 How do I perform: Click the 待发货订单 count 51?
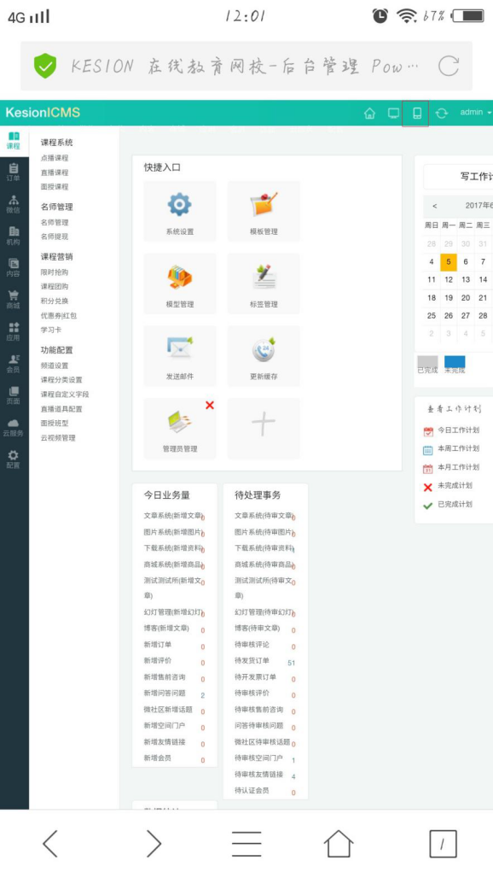click(291, 663)
